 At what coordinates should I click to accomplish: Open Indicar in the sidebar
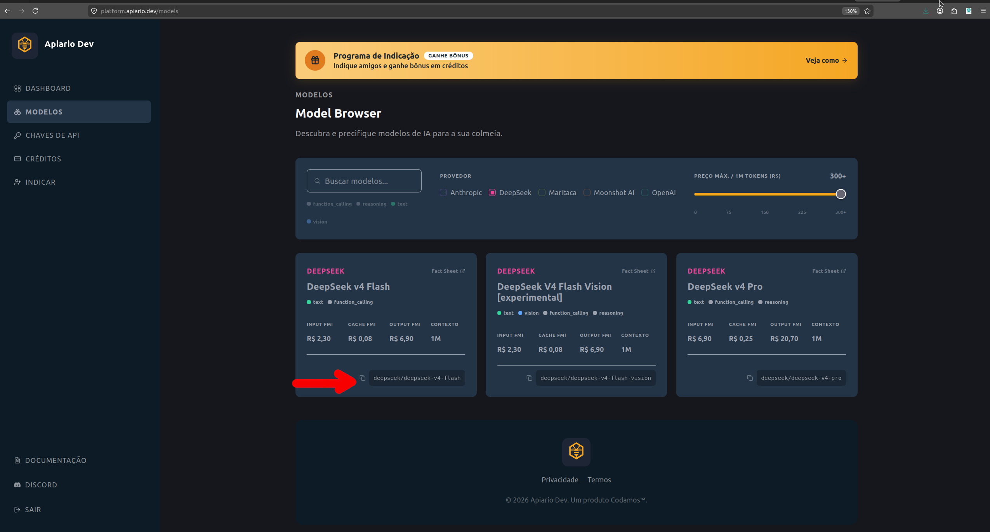(79, 182)
